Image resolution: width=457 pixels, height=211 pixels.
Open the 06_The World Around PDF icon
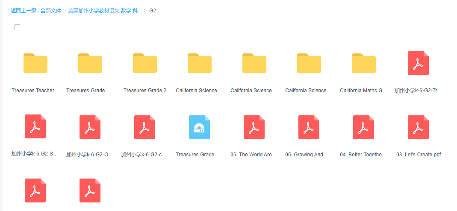click(254, 127)
